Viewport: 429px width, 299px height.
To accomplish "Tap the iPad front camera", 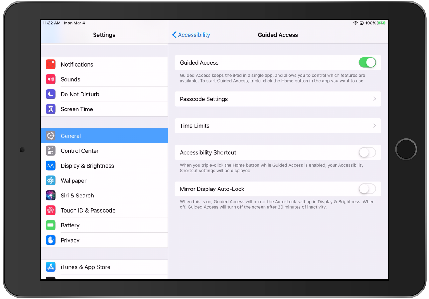I will 22,150.
